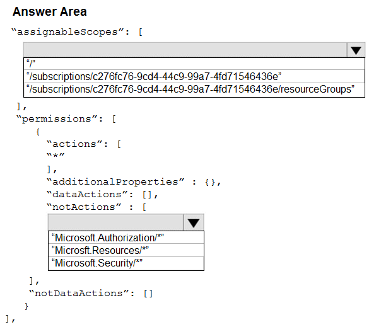The width and height of the screenshot is (369, 327).
Task: Click the Answer Area heading
Action: click(x=50, y=11)
